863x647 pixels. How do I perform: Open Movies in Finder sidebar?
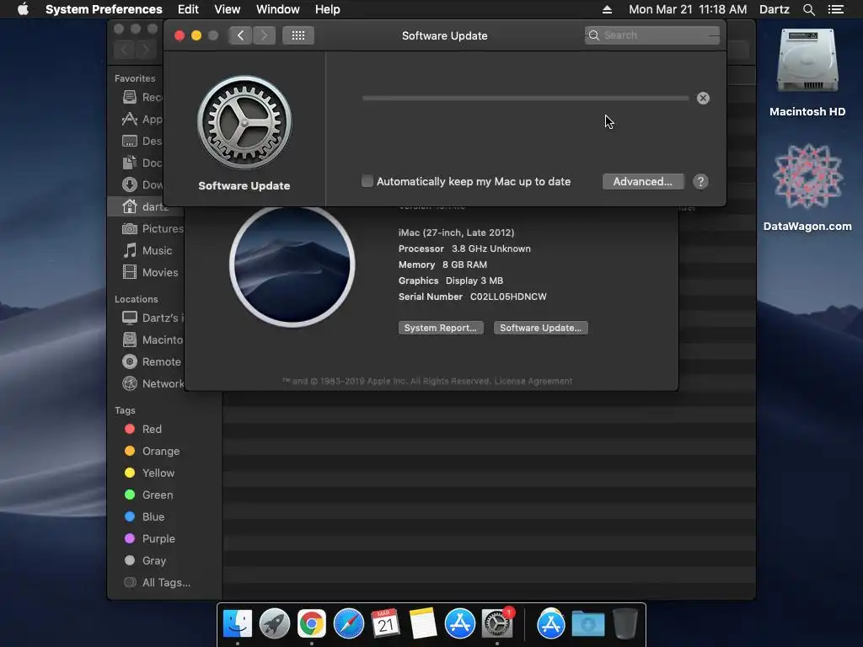click(150, 272)
